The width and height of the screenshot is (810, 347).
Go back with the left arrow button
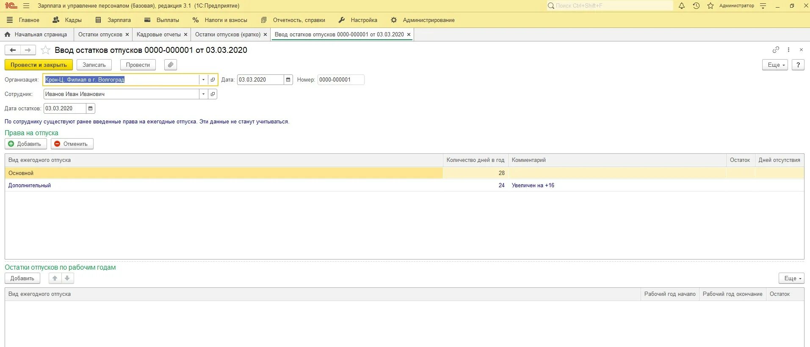point(13,50)
